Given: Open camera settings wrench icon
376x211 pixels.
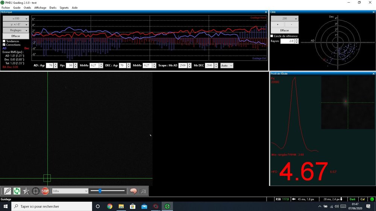Looking at the screenshot, I should click(143, 191).
